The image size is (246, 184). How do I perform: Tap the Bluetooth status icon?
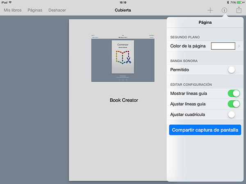(228, 2)
